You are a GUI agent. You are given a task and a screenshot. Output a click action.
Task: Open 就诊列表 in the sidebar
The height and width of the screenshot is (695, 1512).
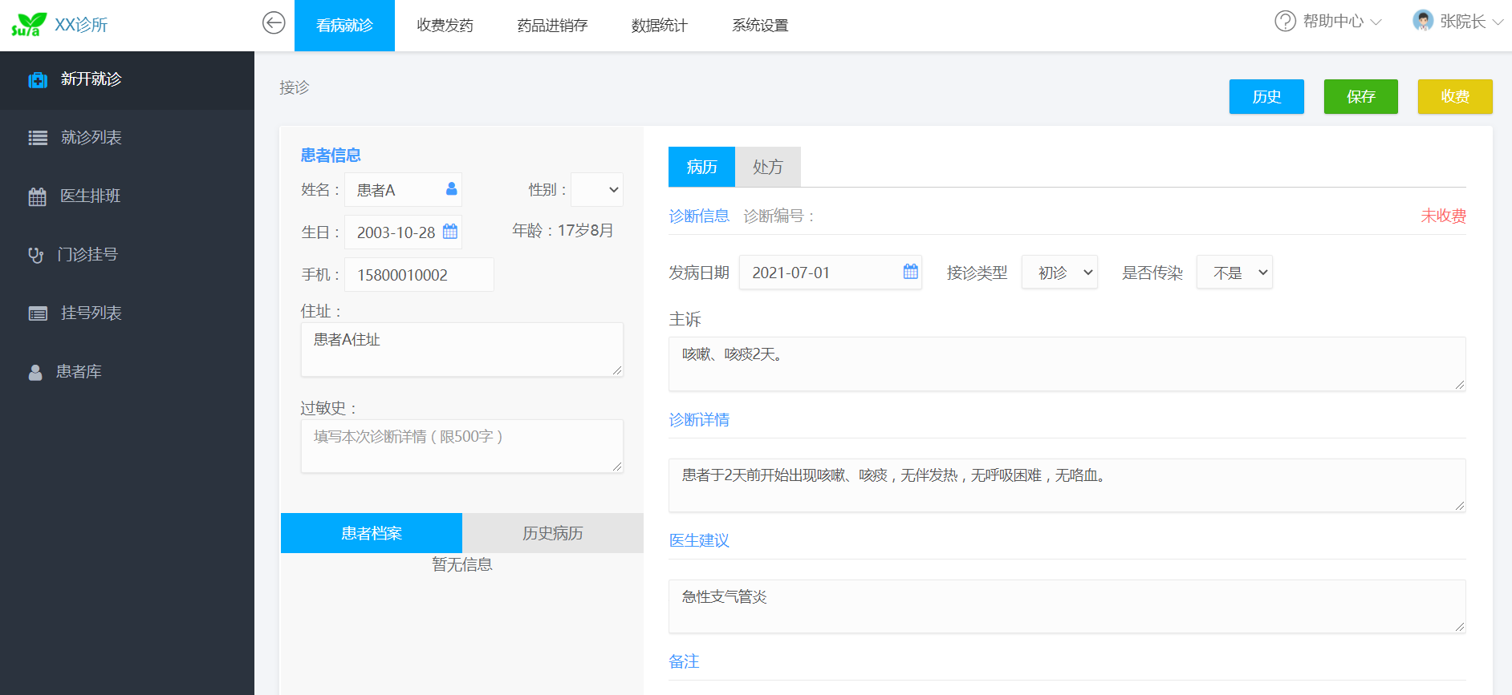[x=127, y=138]
